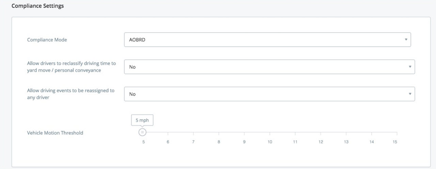Set motion threshold slider to 9
Image resolution: width=436 pixels, height=169 pixels.
244,132
